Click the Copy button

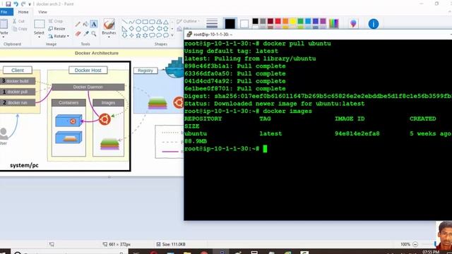pos(20,29)
